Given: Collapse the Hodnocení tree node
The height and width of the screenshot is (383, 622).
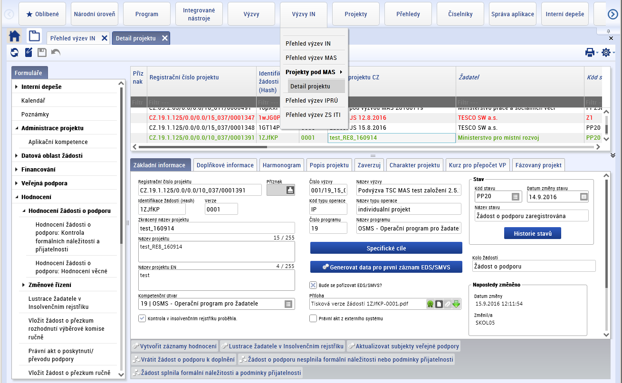Looking at the screenshot, I should pos(17,197).
